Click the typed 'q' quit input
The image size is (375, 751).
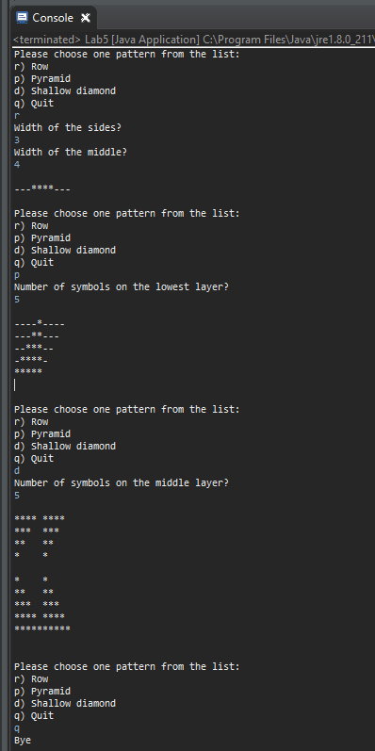click(17, 728)
